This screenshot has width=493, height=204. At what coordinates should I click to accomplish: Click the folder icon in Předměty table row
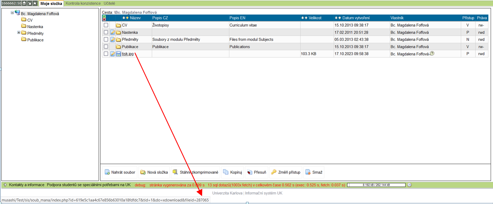coord(118,39)
